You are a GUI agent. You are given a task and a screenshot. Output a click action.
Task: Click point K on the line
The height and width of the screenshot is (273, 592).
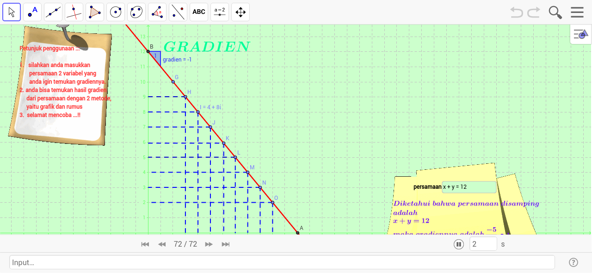coord(223,143)
